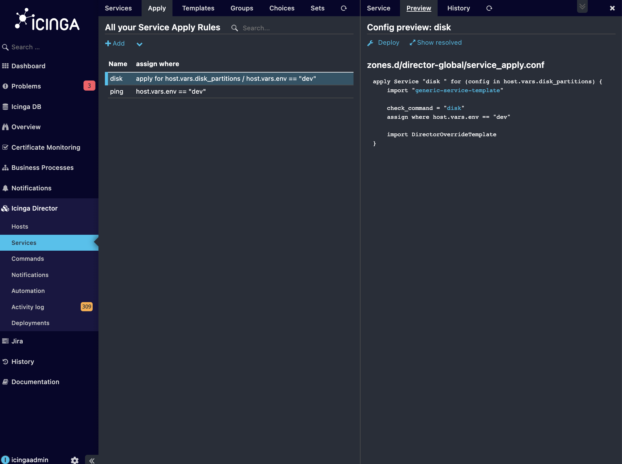
Task: Go to the Overview menu entry
Action: click(26, 127)
